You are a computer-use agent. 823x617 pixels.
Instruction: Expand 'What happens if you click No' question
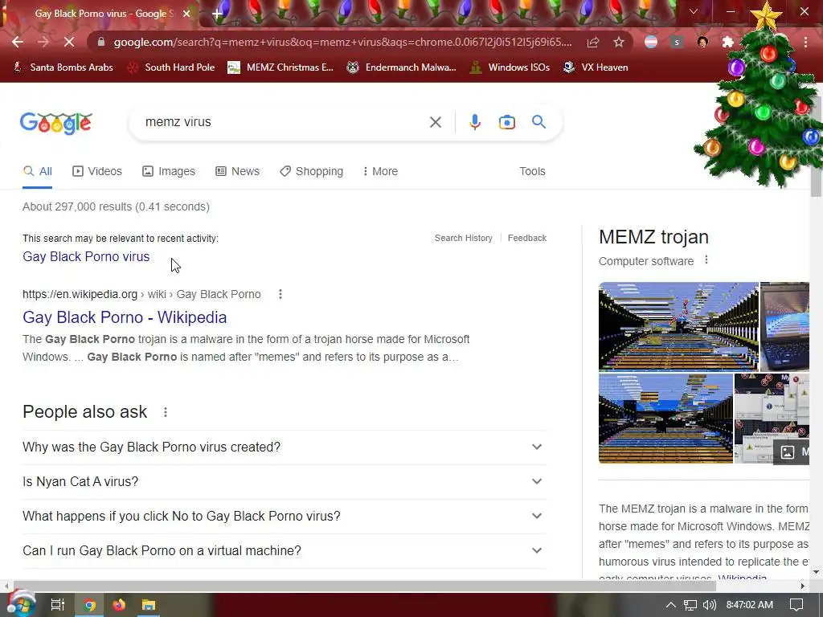click(x=285, y=517)
